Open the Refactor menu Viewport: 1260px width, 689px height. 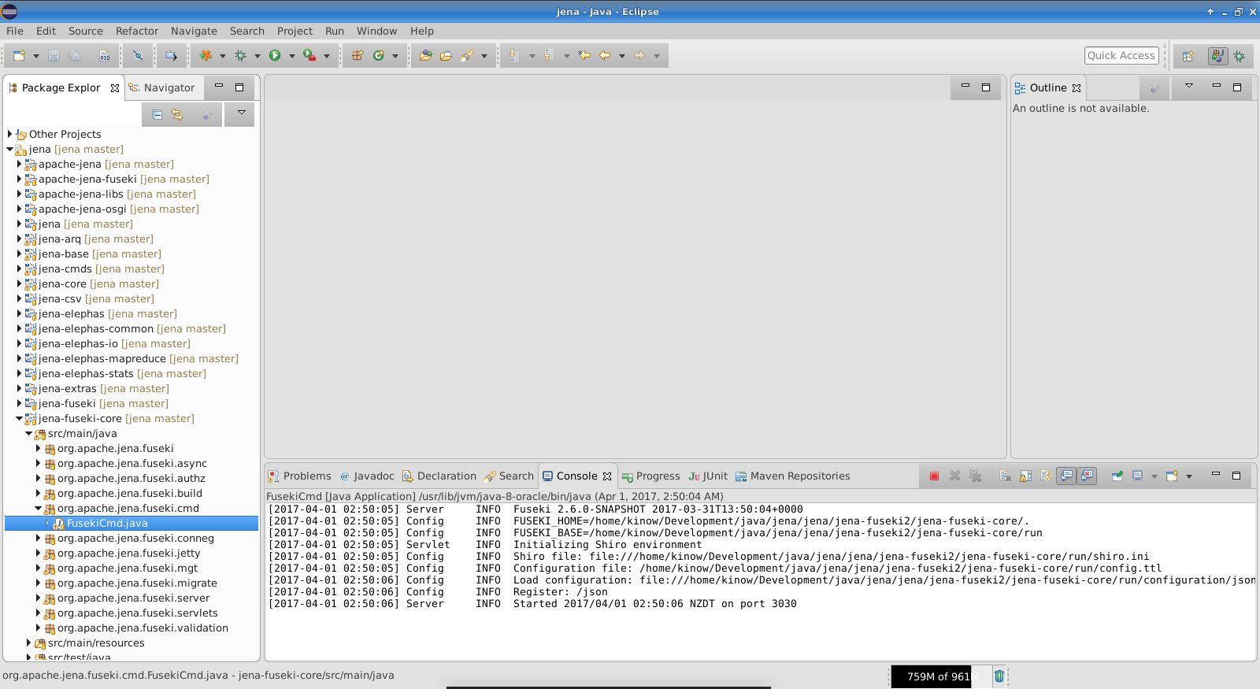pos(136,31)
